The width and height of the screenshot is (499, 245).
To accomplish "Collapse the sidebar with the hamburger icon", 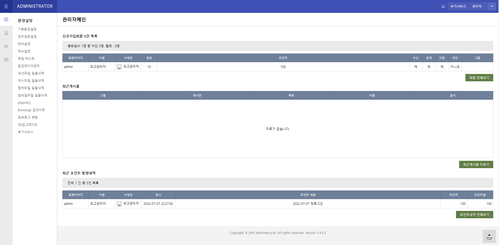I will point(6,6).
